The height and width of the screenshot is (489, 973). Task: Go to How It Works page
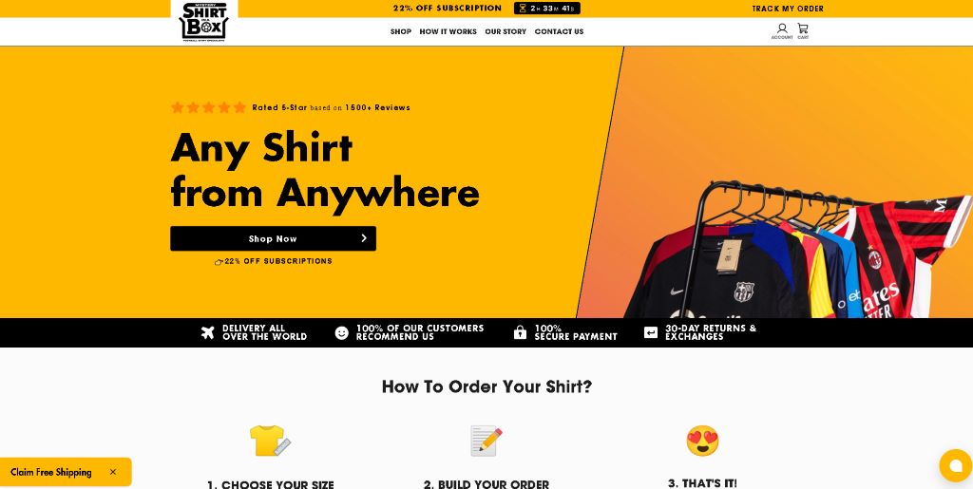click(448, 31)
